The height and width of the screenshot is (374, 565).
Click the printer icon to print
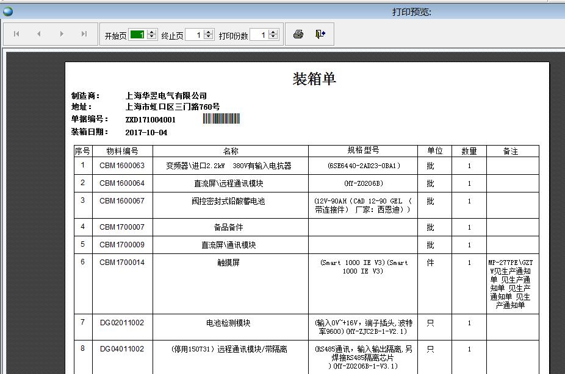click(298, 34)
